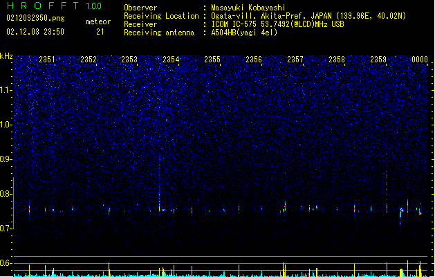Image resolution: width=435 pixels, height=277 pixels.
Task: Click the time marker 2354
Action: 171,60
